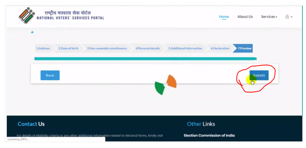Click the Uploading status indicator

point(18,139)
